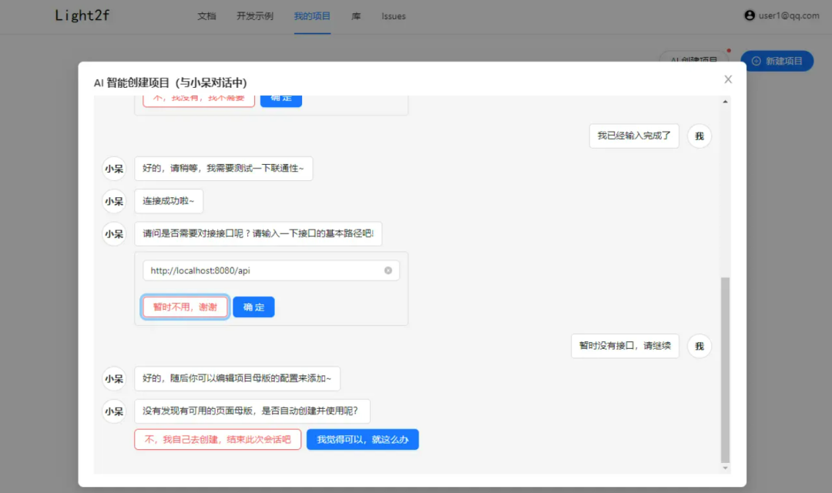Open the AI 创建项目 button
Image resolution: width=832 pixels, height=493 pixels.
693,62
